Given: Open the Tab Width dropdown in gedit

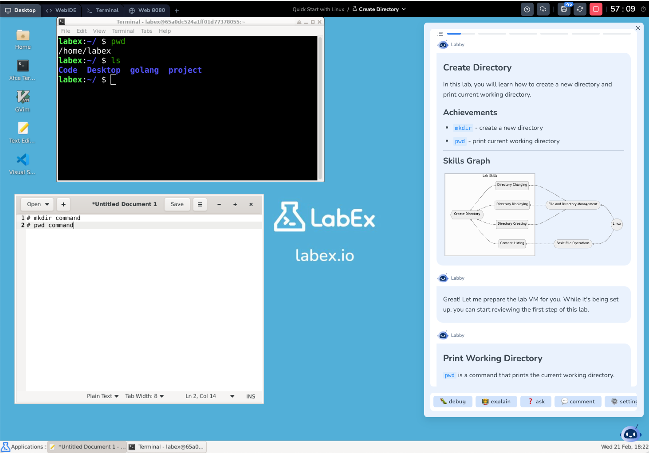Looking at the screenshot, I should point(144,396).
